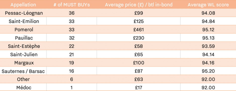Click the Pessac-Léognan row label
This screenshot has height=91, width=236.
(x=24, y=13)
